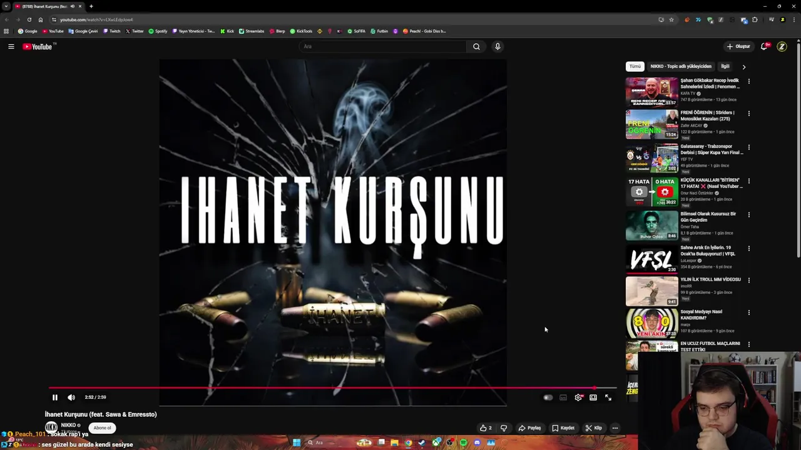Viewport: 801px width, 450px height.
Task: Open the Futbin bookmark
Action: coord(379,31)
